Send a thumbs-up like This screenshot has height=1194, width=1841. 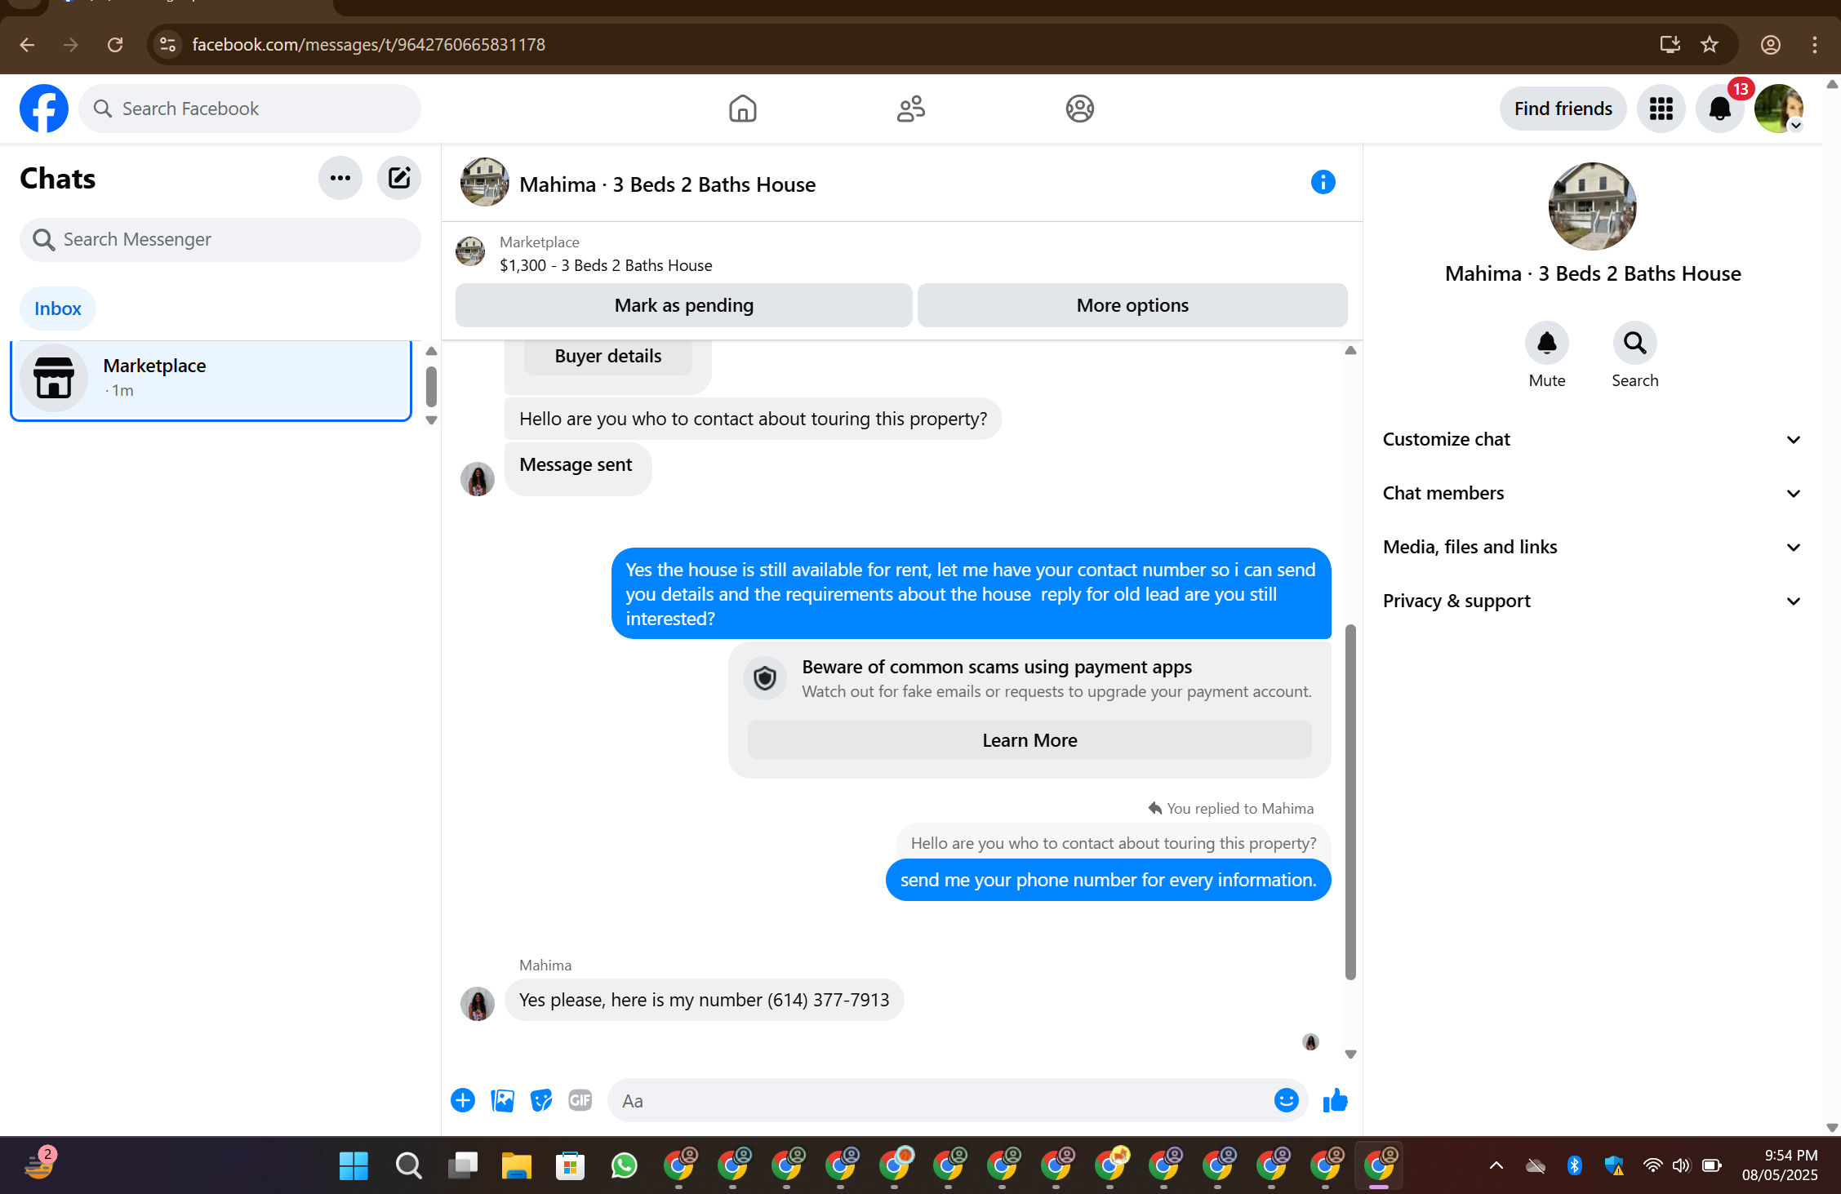point(1335,1100)
